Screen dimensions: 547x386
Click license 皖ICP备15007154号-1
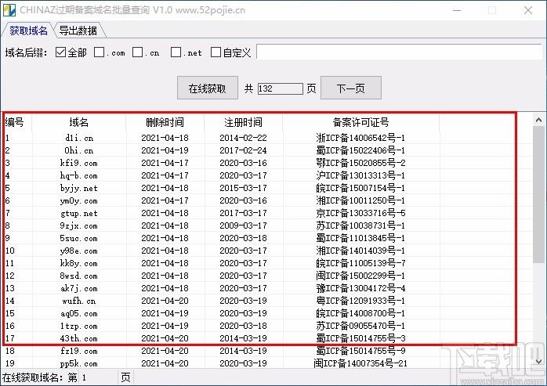coord(360,188)
